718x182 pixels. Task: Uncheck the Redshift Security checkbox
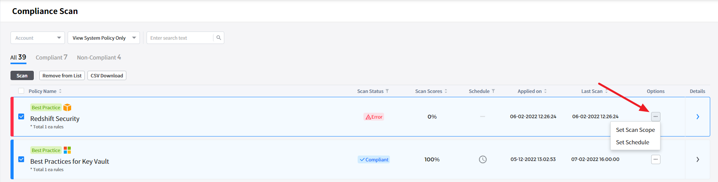(21, 117)
